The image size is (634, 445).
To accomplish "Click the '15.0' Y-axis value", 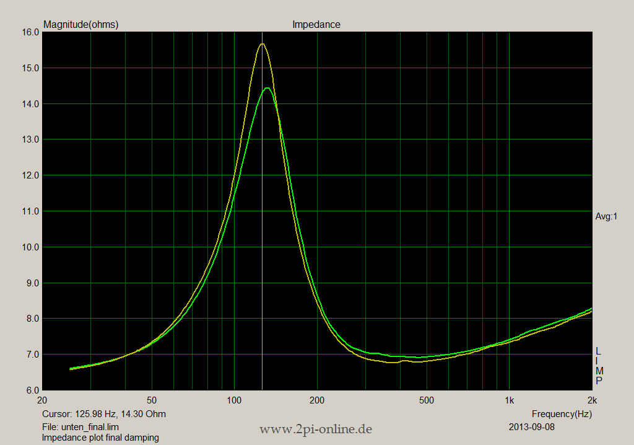I will coord(31,68).
